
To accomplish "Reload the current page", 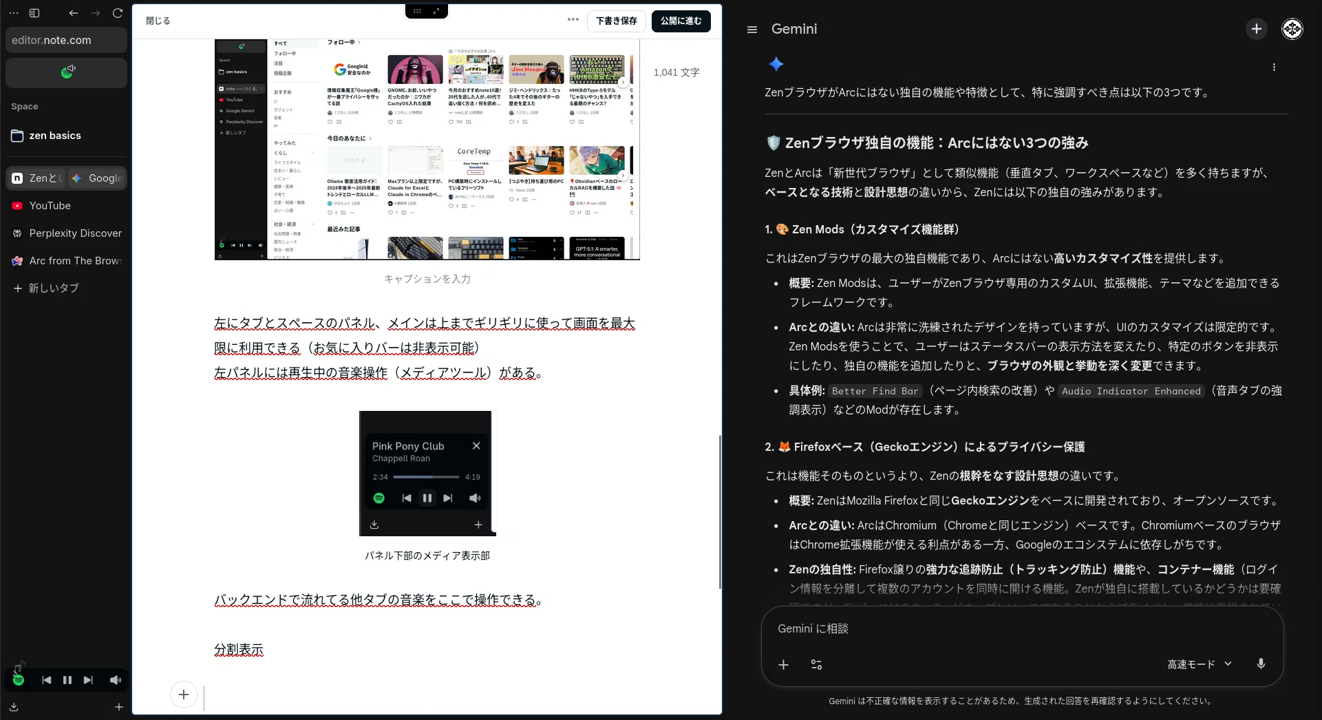I will (x=118, y=13).
